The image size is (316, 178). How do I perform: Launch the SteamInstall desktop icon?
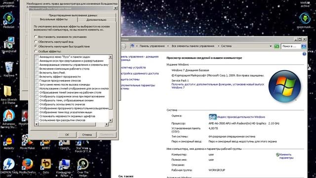(9, 44)
